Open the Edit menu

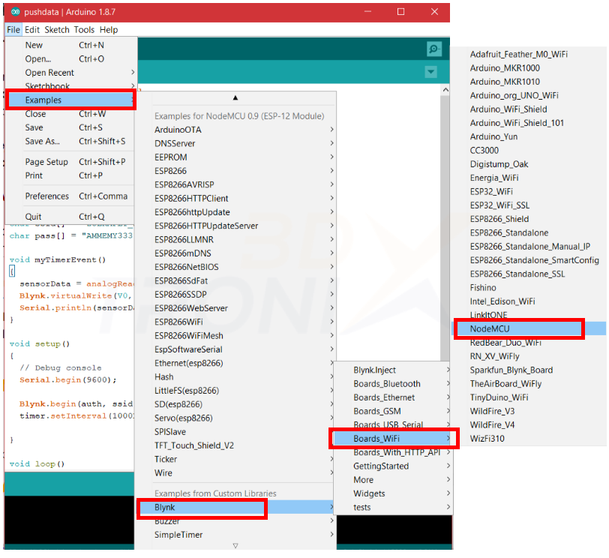(x=32, y=30)
